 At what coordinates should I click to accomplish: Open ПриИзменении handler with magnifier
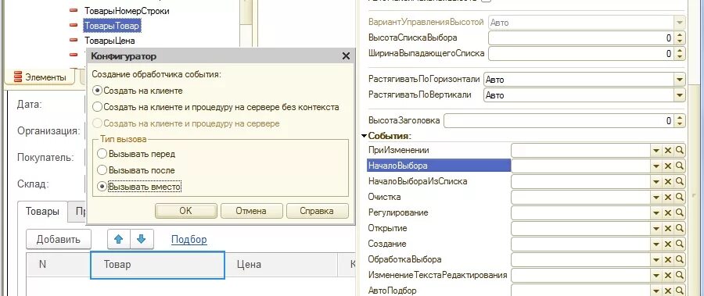(x=679, y=152)
